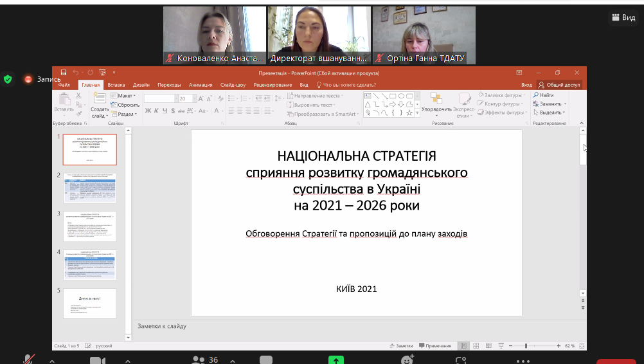
Task: Click the Find (Найти) magnifier button
Action: pos(543,95)
